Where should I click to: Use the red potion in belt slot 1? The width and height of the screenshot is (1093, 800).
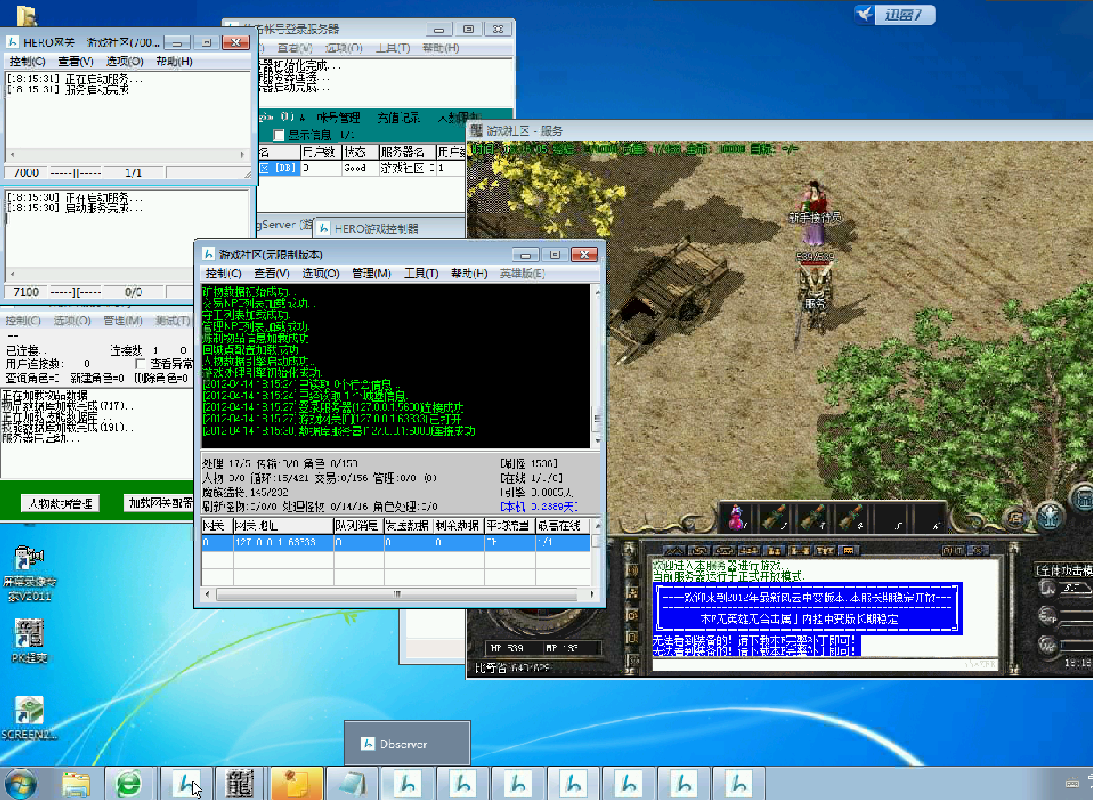tap(736, 518)
